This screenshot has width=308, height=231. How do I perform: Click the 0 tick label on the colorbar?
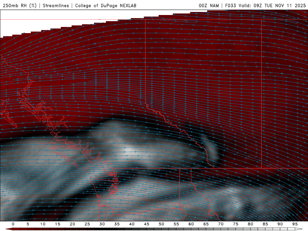13,224
